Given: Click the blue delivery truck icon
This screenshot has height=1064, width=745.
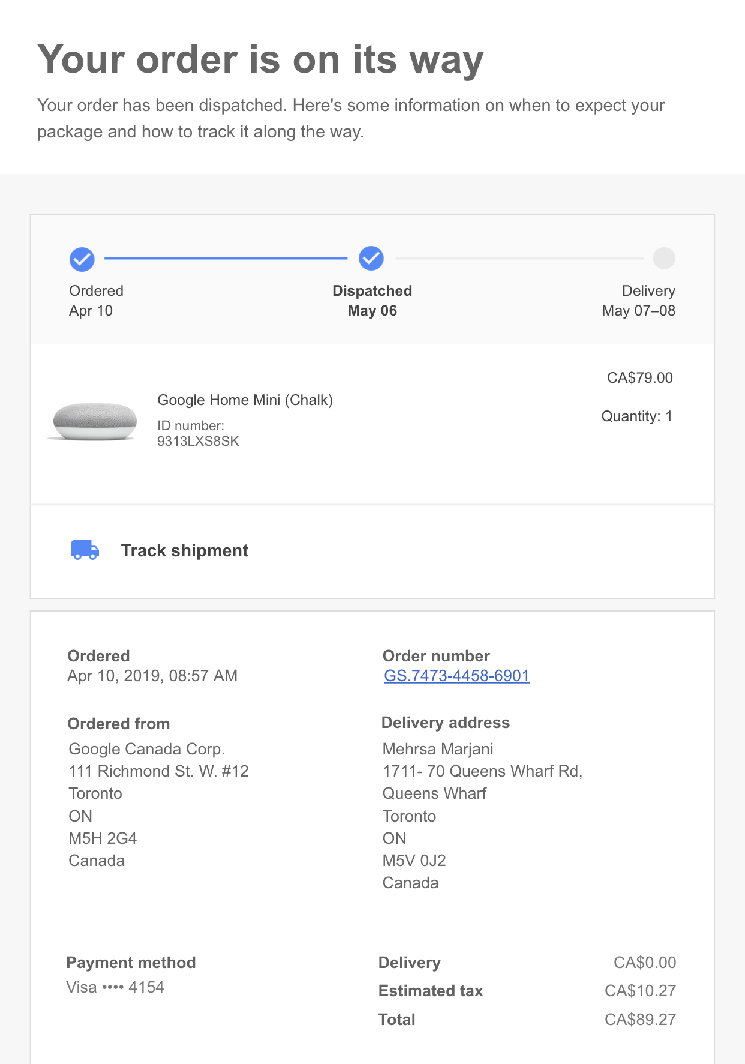Looking at the screenshot, I should 85,550.
